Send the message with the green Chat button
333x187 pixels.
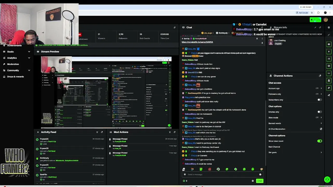click(x=259, y=181)
